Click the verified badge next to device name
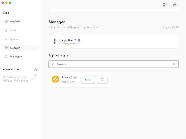This screenshot has width=186, height=139. coord(79,40)
